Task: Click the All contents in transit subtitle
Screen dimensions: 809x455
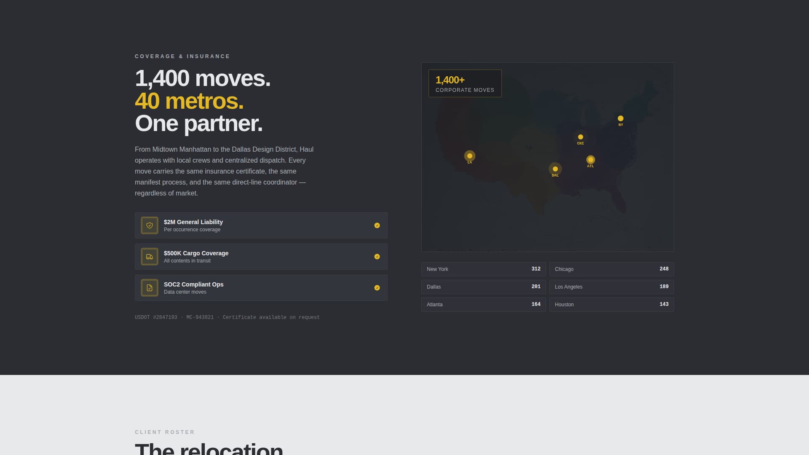Action: pyautogui.click(x=187, y=261)
